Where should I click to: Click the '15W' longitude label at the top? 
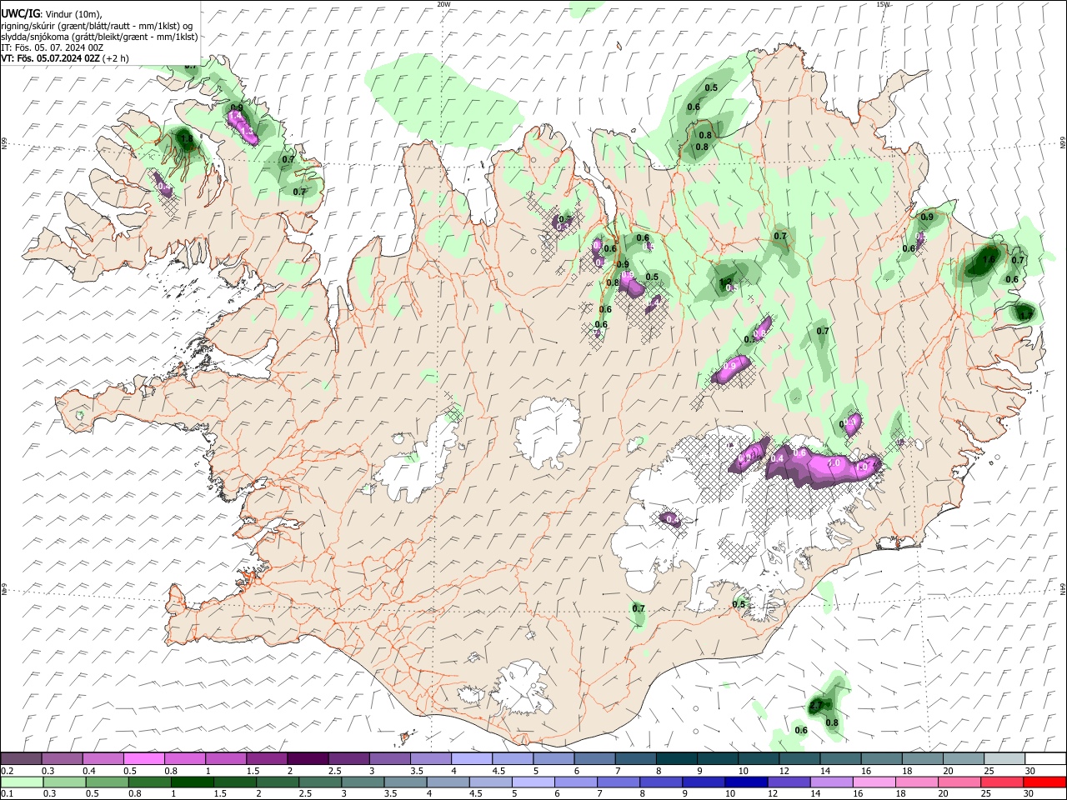(883, 4)
